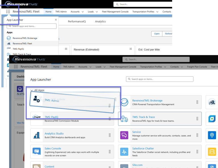Click the RevenovaTMS: Brokerage icon in the Apps list
The height and width of the screenshot is (168, 218).
pyautogui.click(x=9, y=38)
